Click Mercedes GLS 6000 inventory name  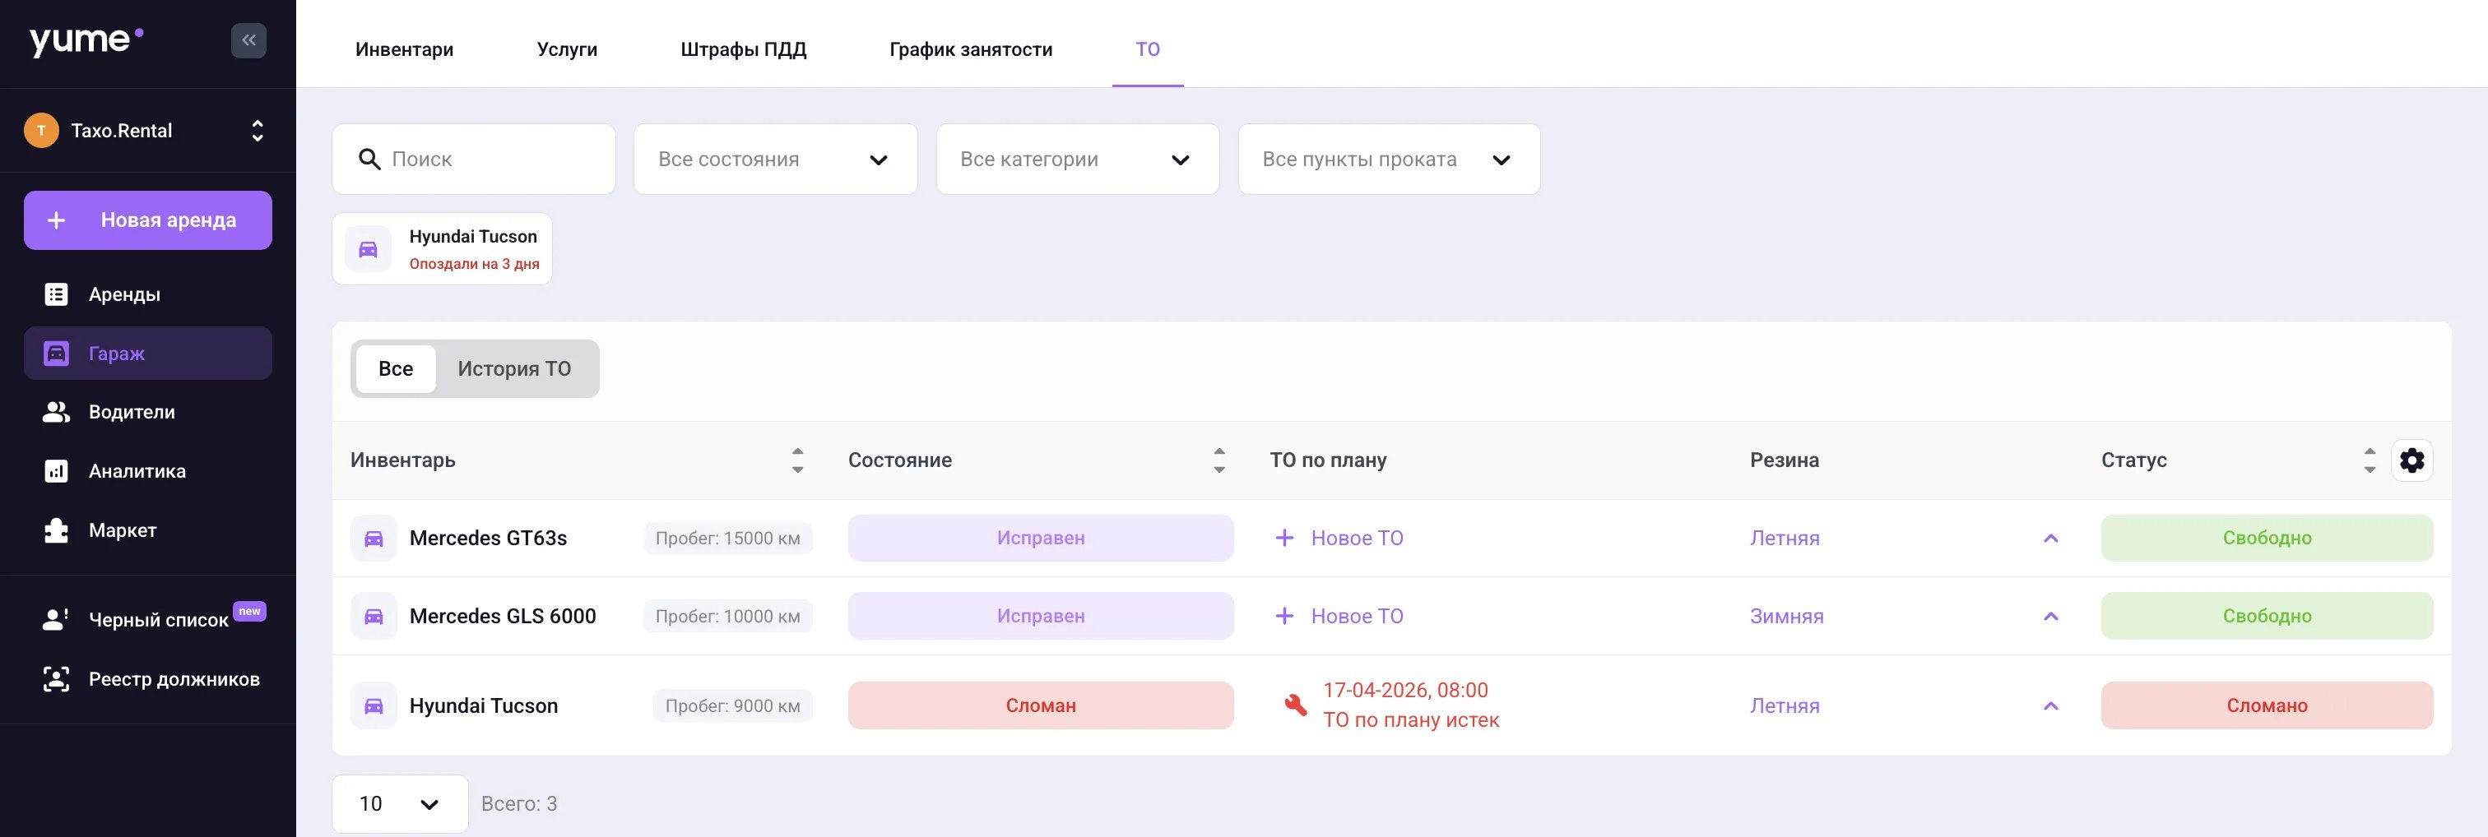coord(502,616)
